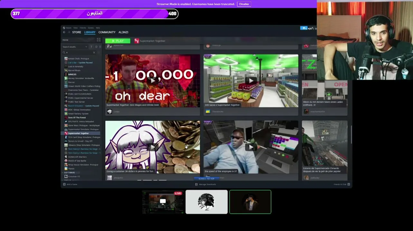Play the 'Zero Wages and Infinite Debt' video

click(x=153, y=81)
